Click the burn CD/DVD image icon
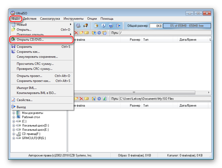This screenshot has height=168, width=222. [x=86, y=26]
